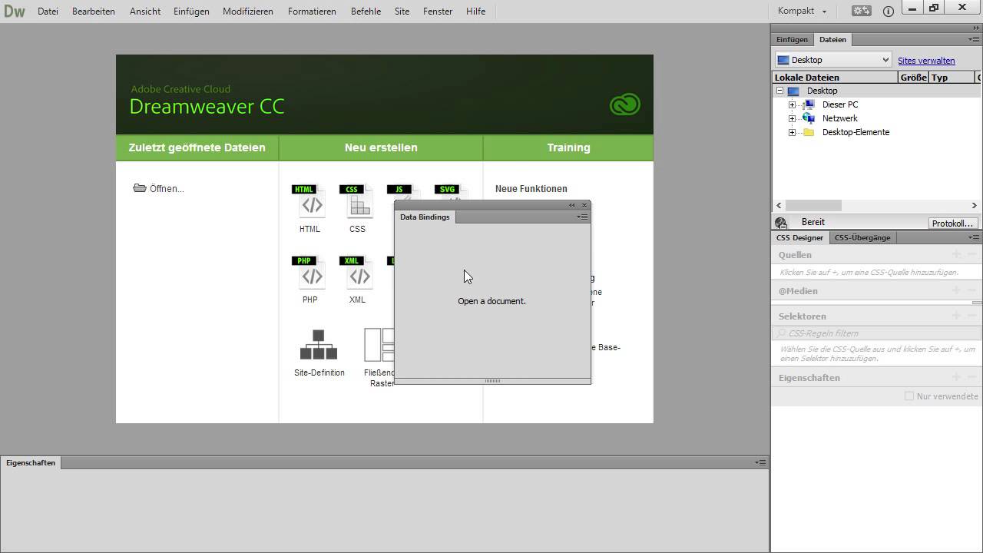The image size is (983, 553).
Task: Open the Site-Definition sitemap icon
Action: click(319, 345)
